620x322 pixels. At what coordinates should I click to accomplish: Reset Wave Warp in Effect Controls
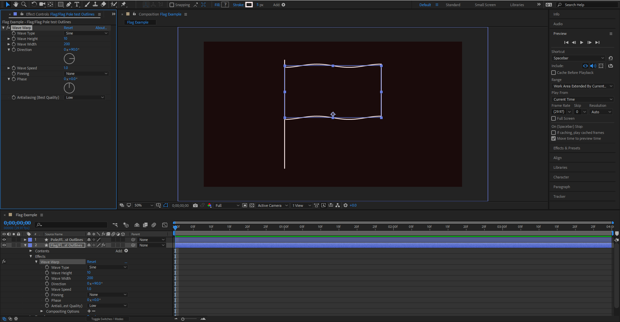pyautogui.click(x=68, y=28)
